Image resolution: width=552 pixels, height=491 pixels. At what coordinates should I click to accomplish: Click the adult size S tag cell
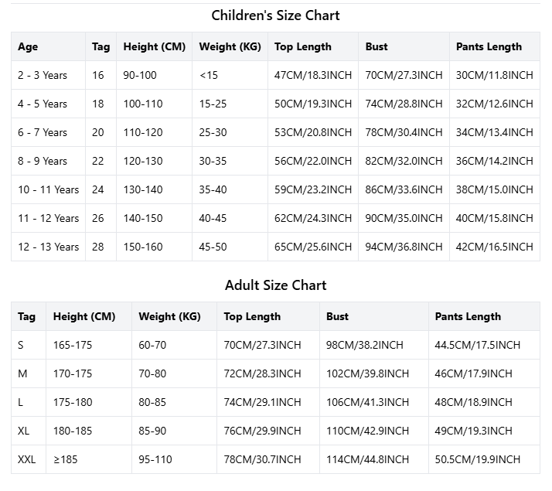pos(21,346)
